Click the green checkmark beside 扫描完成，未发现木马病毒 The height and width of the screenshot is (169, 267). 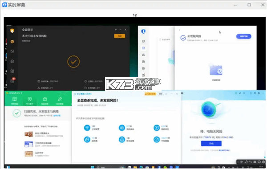tap(17, 113)
